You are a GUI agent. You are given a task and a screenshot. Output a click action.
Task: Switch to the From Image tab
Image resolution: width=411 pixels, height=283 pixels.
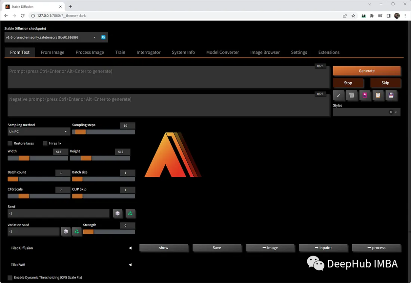click(x=53, y=52)
